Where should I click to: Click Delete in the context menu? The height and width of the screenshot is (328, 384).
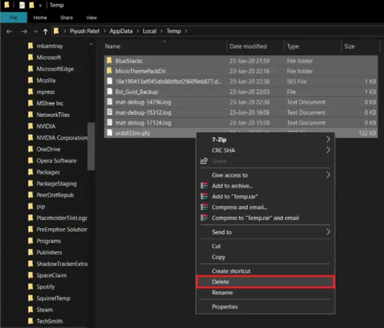point(265,282)
